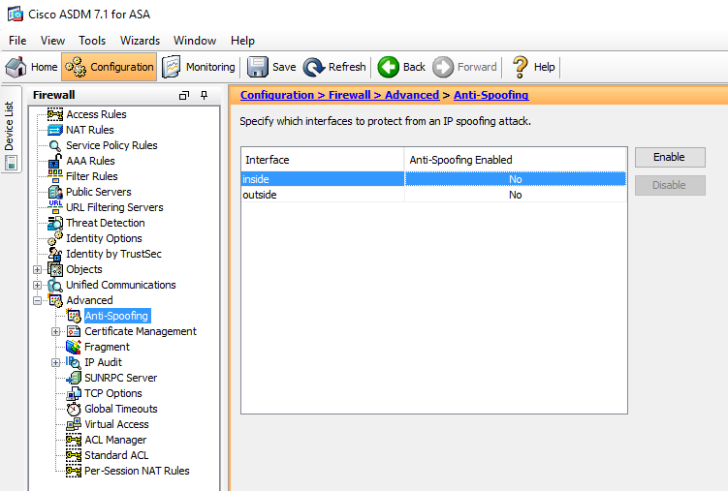This screenshot has height=491, width=728.
Task: Open Help question mark icon
Action: click(x=520, y=67)
